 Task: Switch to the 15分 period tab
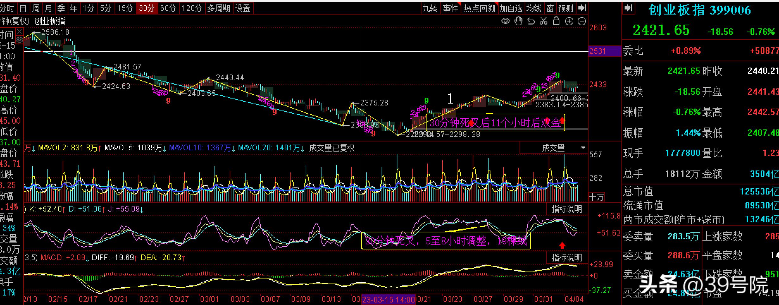(x=125, y=8)
